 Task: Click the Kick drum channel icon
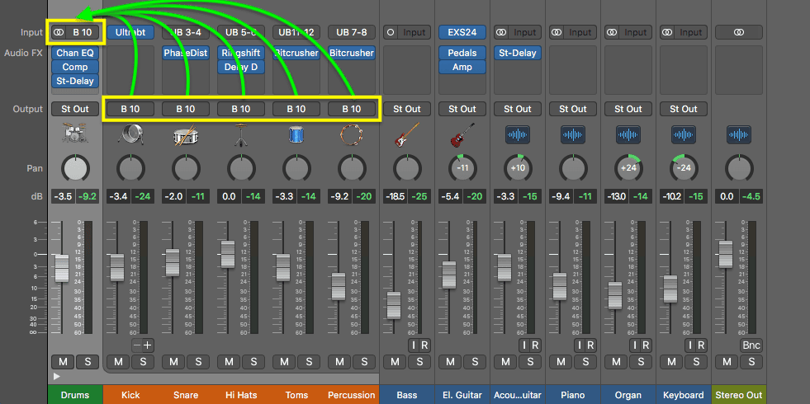pyautogui.click(x=130, y=134)
